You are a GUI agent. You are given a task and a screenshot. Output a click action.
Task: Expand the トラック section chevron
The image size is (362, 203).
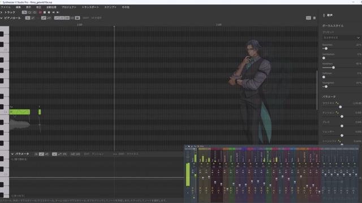click(x=1, y=12)
